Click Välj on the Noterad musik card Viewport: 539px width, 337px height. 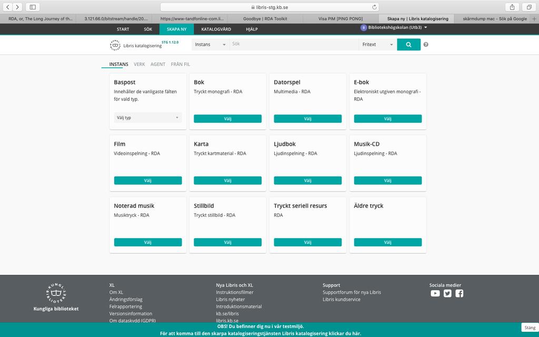click(x=148, y=242)
